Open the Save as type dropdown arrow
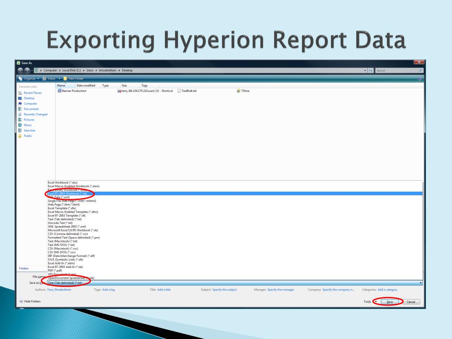Screen dimensions: 452x339 coord(421,283)
